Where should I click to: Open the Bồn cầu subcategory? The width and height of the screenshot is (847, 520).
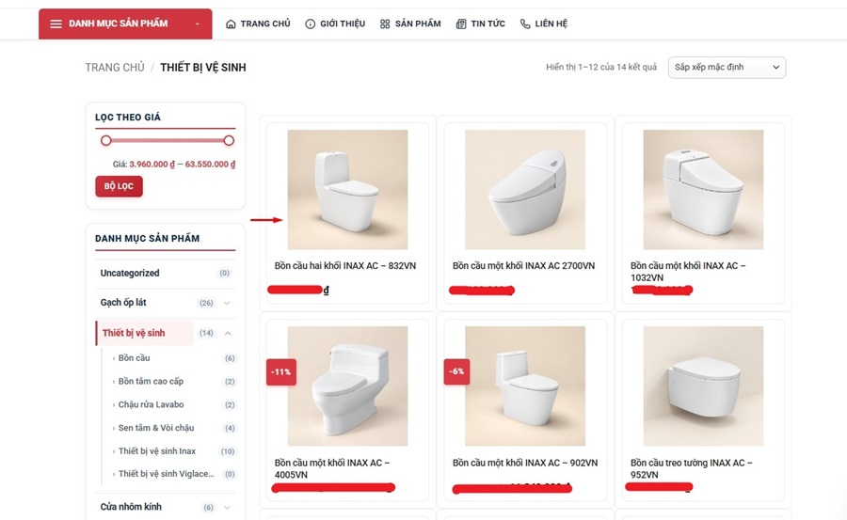point(134,358)
